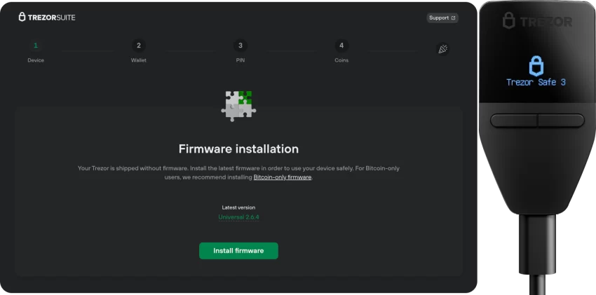Go to the Device step label
The height and width of the screenshot is (295, 596).
tap(36, 60)
